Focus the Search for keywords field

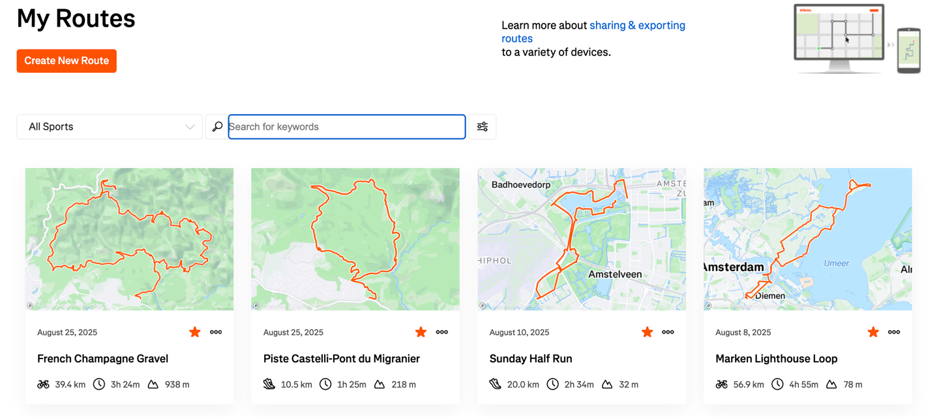(x=346, y=127)
